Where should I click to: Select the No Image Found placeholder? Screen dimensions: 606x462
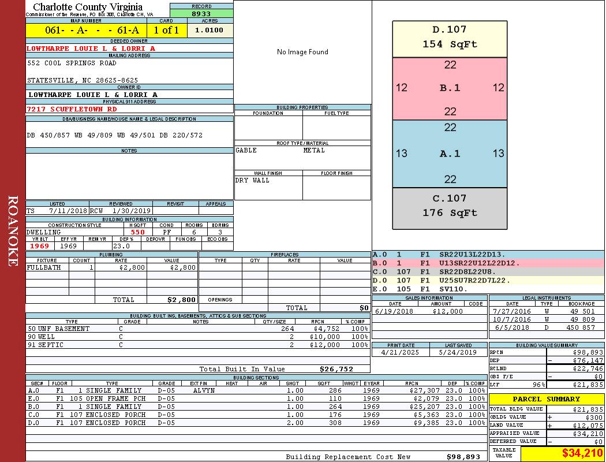(x=302, y=52)
